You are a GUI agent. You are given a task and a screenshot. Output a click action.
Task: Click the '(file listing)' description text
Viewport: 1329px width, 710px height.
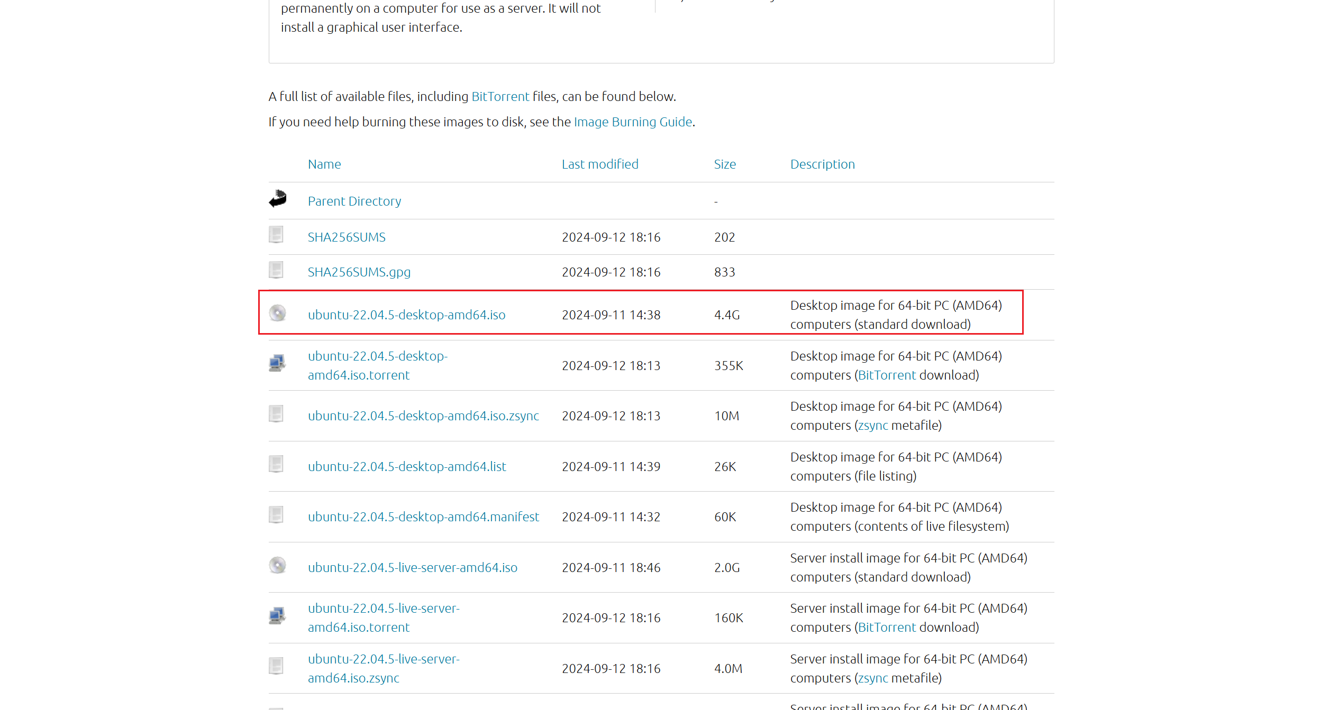(885, 476)
